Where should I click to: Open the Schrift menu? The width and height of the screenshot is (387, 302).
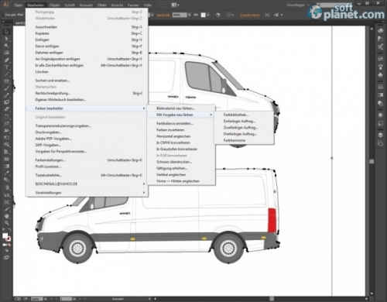[x=70, y=5]
